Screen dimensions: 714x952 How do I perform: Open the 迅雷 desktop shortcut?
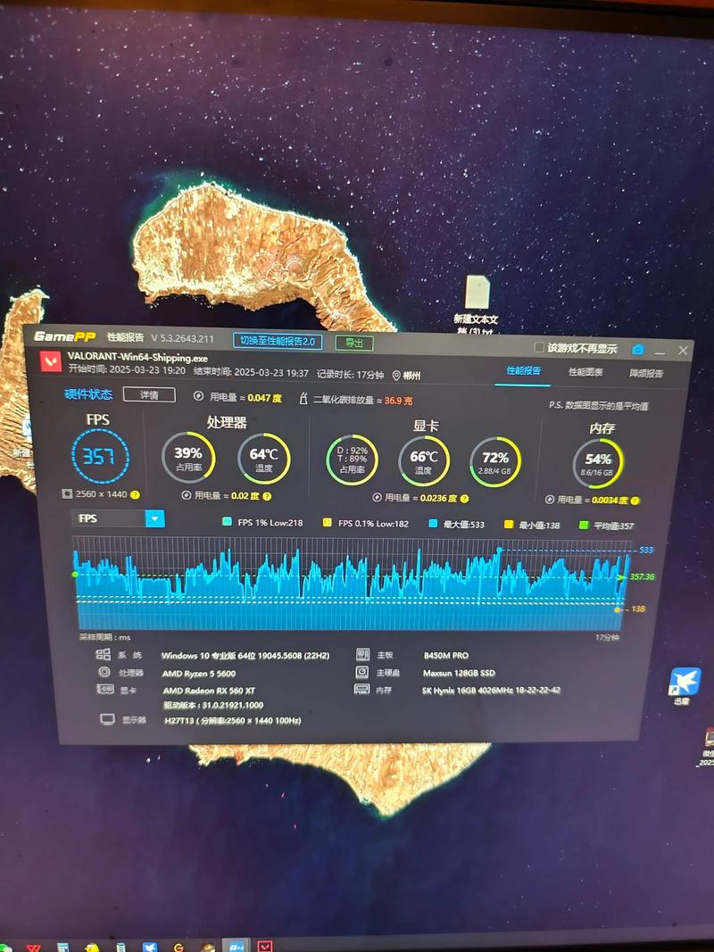pyautogui.click(x=685, y=683)
